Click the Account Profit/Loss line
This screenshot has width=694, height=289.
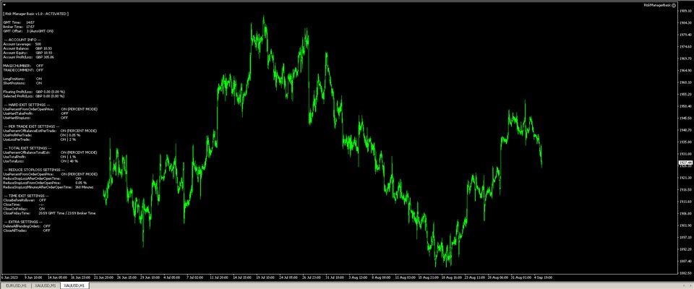tap(28, 57)
